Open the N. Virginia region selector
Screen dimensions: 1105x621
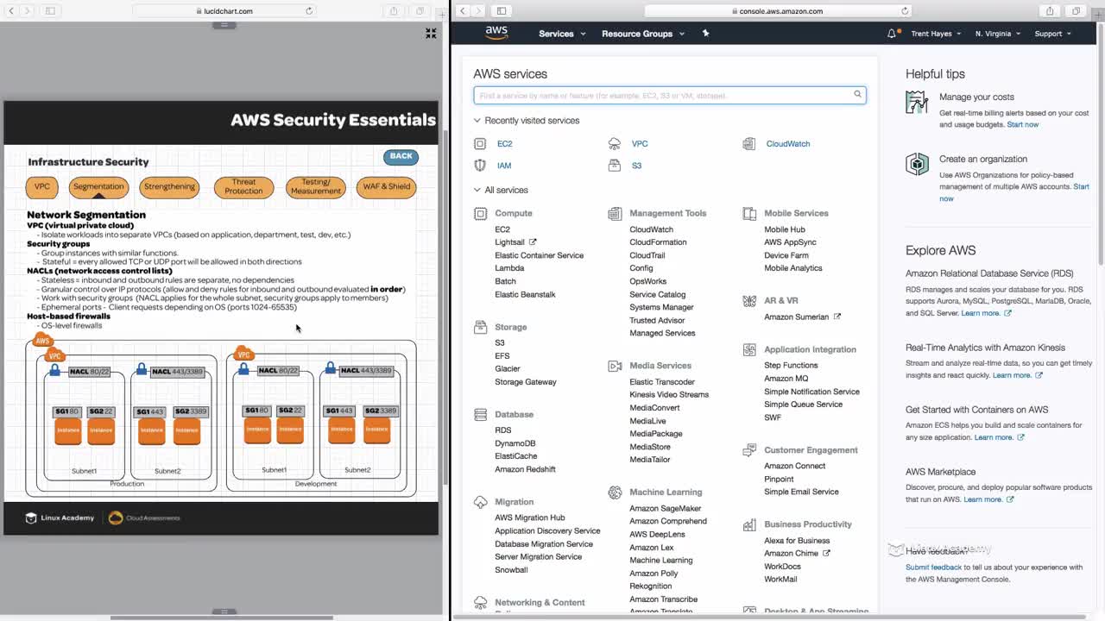coord(997,34)
